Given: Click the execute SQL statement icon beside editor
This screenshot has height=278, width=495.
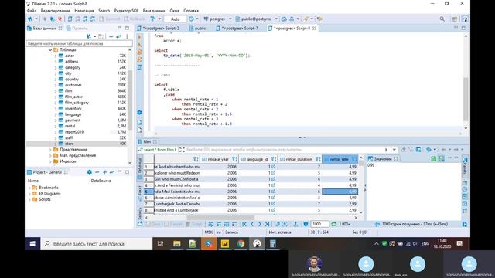Looking at the screenshot, I should [139, 37].
